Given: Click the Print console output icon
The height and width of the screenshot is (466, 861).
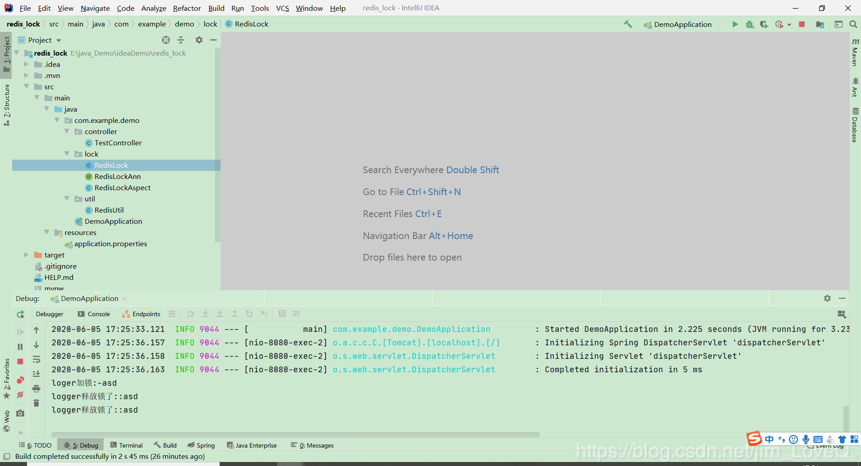Looking at the screenshot, I should 36,388.
